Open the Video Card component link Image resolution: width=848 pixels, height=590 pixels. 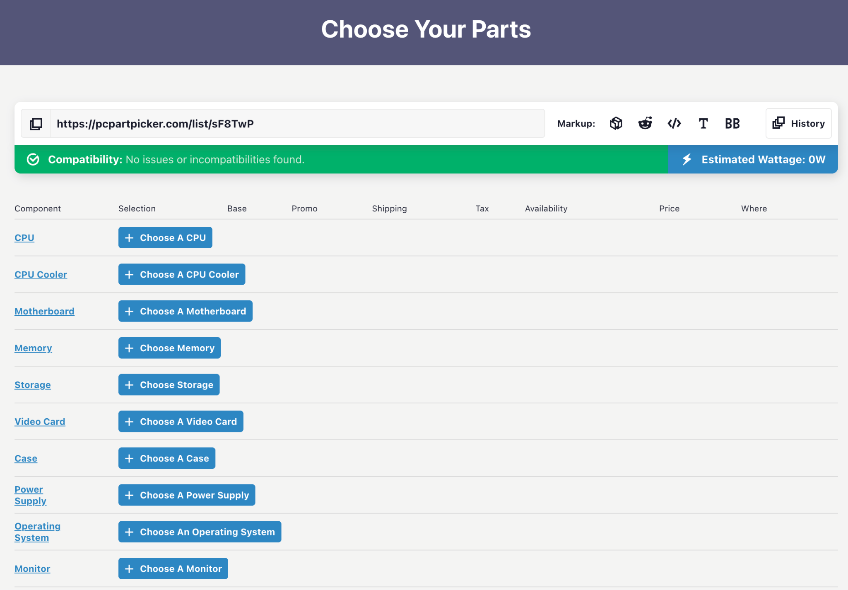pyautogui.click(x=40, y=422)
